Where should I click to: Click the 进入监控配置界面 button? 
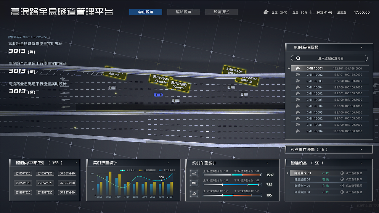[x=331, y=58]
